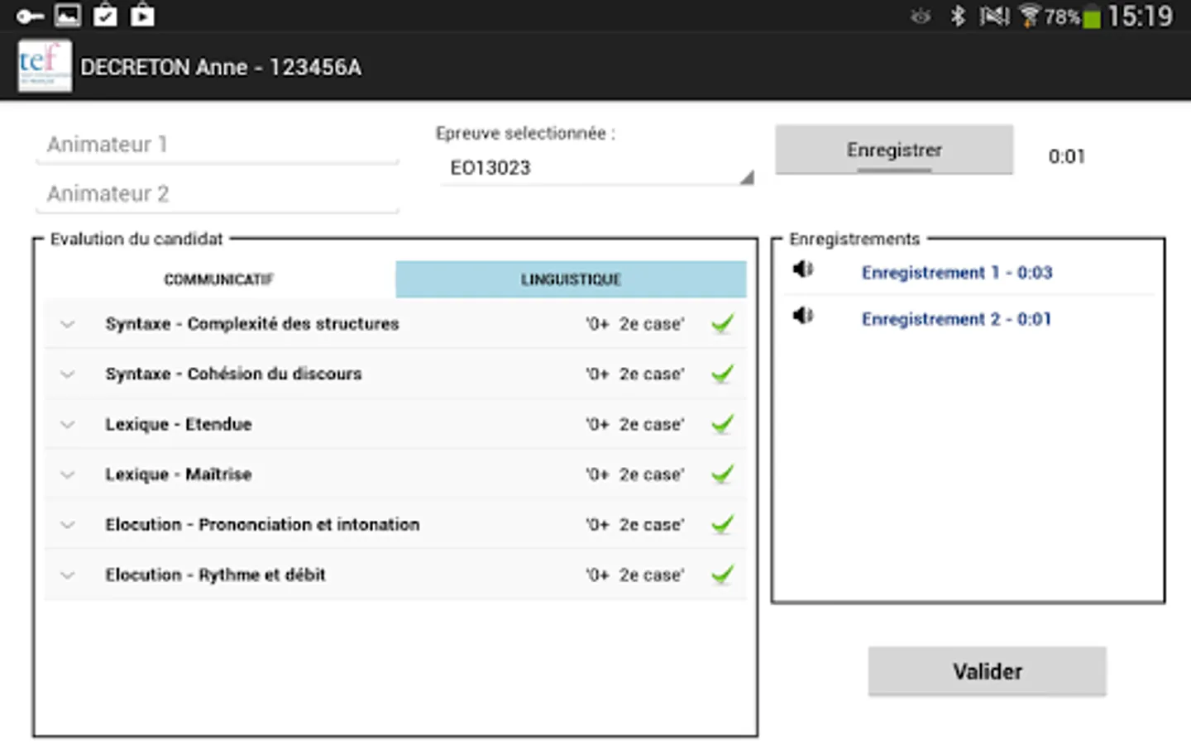Tap the key VPN notification icon

pos(30,16)
